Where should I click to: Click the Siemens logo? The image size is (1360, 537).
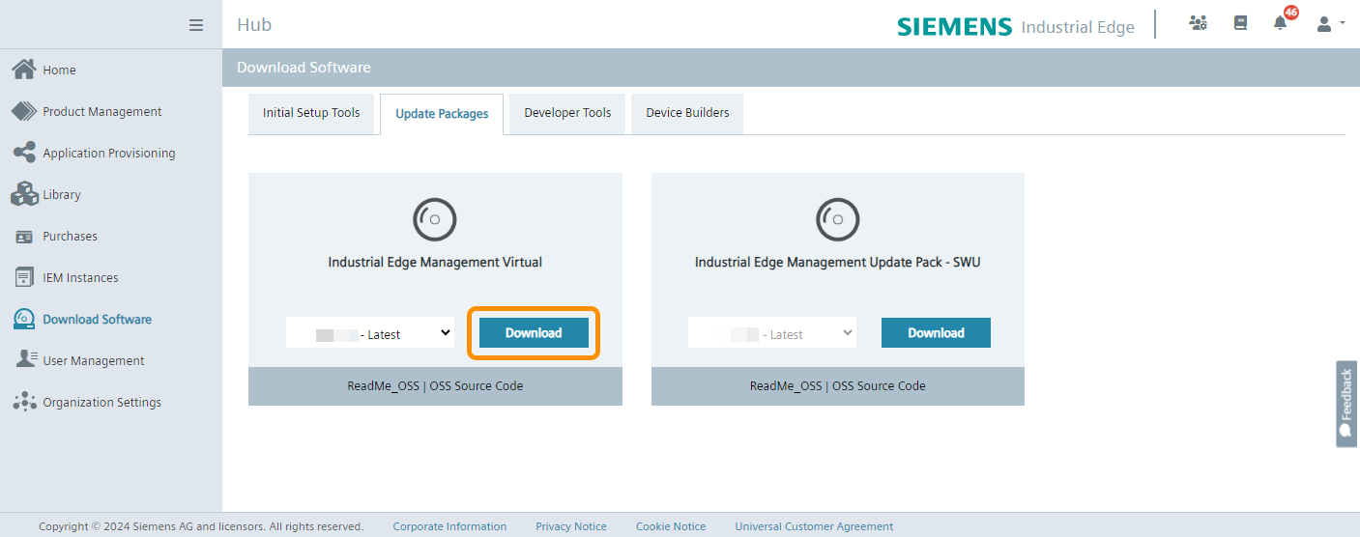pos(955,26)
